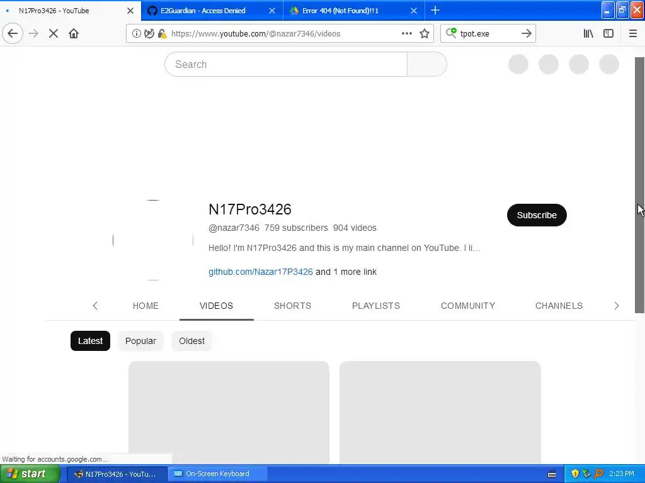Click the padlock warning icon in address bar
This screenshot has width=645, height=483.
pos(162,34)
